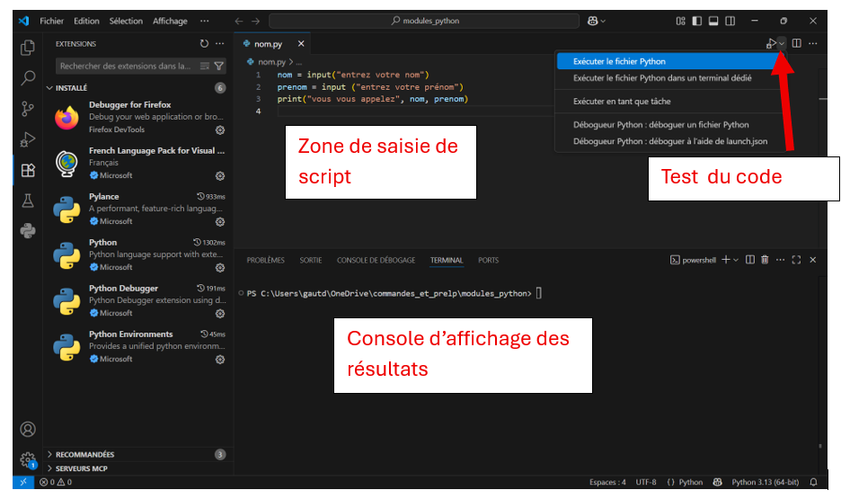Maximize the terminal panel size
841x499 pixels.
(796, 260)
